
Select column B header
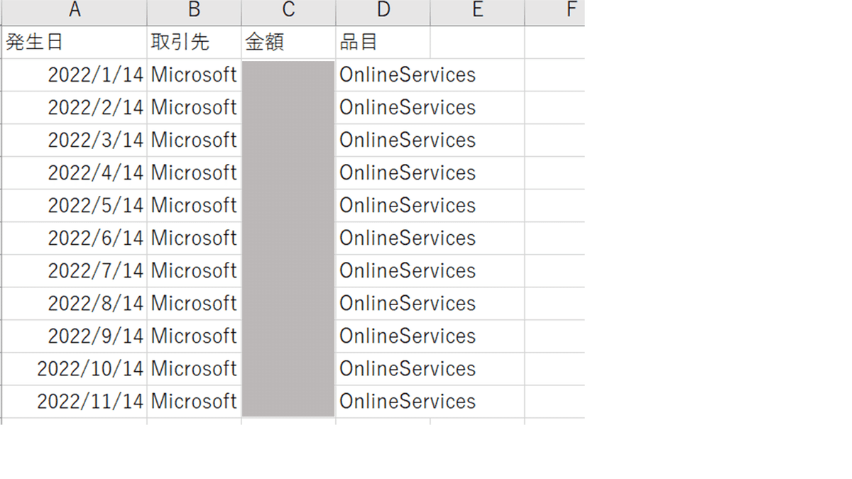click(x=194, y=12)
